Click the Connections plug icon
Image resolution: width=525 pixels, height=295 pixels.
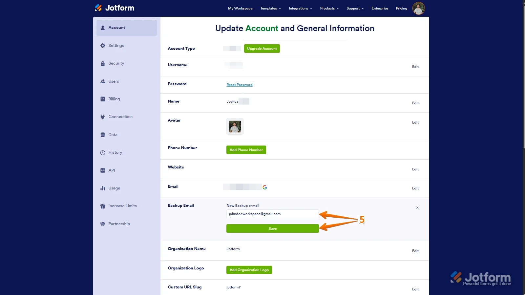click(103, 116)
